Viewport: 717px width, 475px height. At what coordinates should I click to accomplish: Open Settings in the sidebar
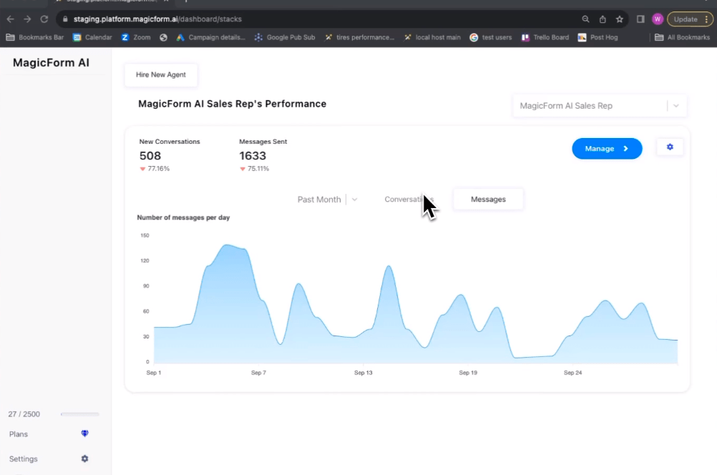point(49,459)
